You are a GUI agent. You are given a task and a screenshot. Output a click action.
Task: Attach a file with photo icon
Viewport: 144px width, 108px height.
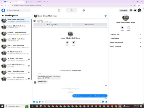(x=37, y=102)
